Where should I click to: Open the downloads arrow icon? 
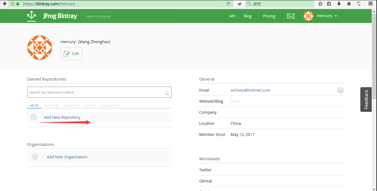[x=339, y=4]
